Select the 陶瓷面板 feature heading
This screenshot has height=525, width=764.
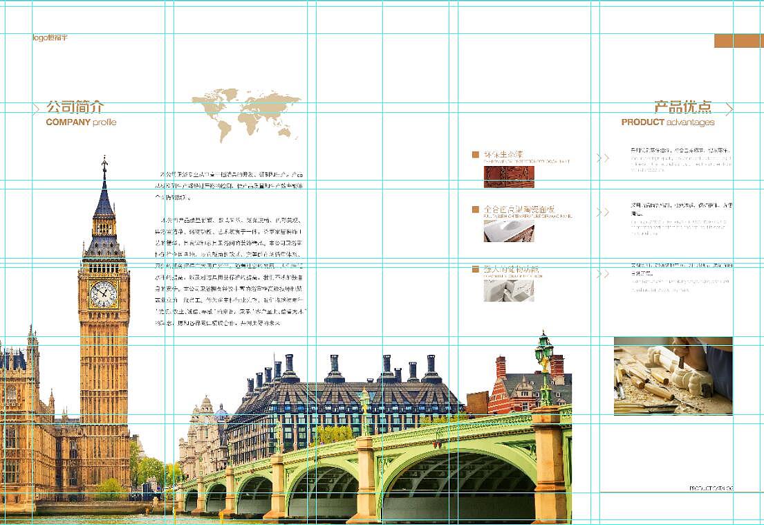(519, 209)
